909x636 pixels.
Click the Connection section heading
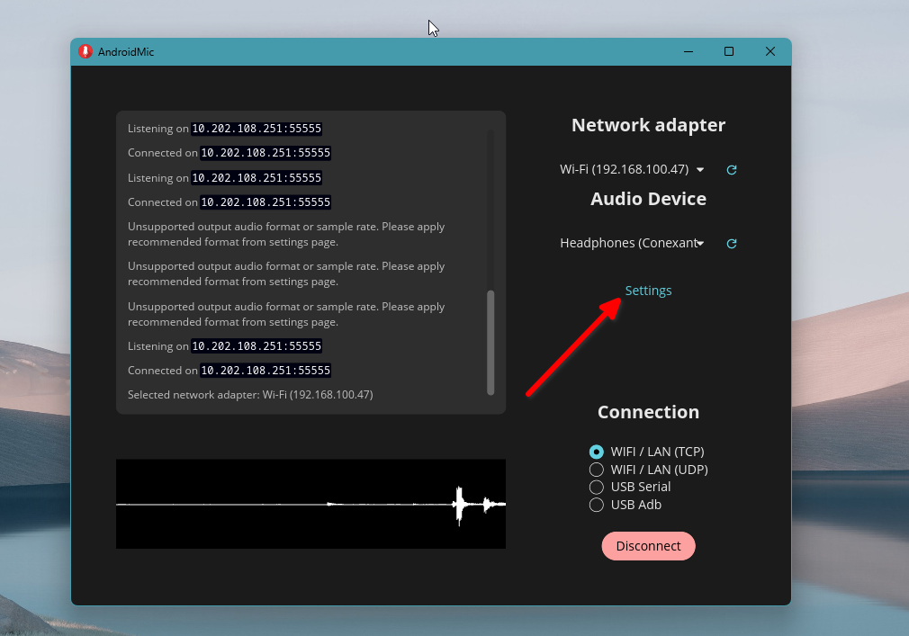(x=648, y=411)
